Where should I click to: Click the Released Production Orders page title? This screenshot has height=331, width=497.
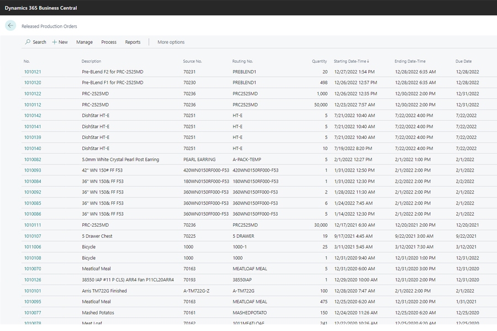[x=49, y=26]
